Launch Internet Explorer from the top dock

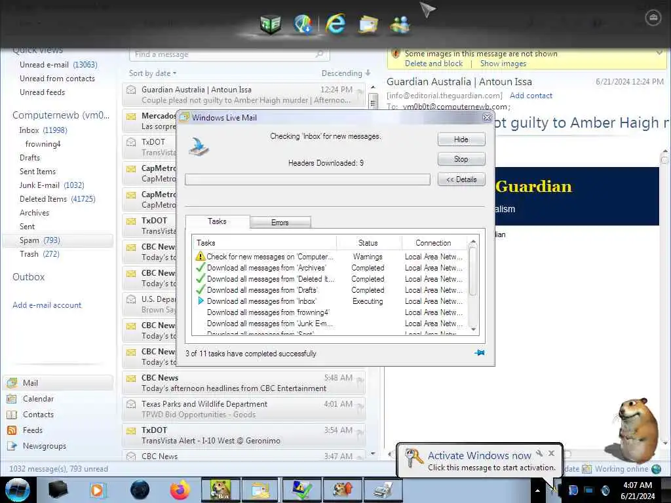[x=335, y=24]
